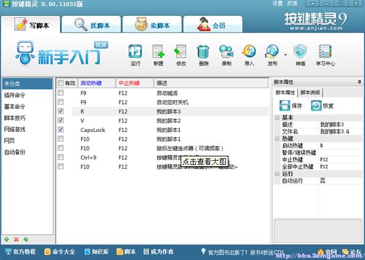This screenshot has width=365, height=260.
Task: Select the 未分类 category
Action: [27, 84]
